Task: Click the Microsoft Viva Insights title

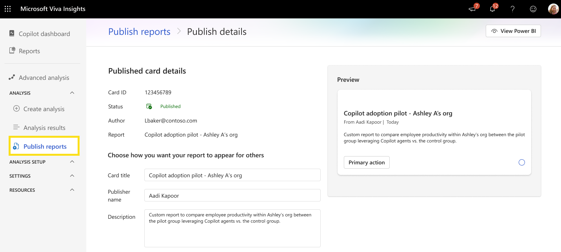Action: [53, 9]
